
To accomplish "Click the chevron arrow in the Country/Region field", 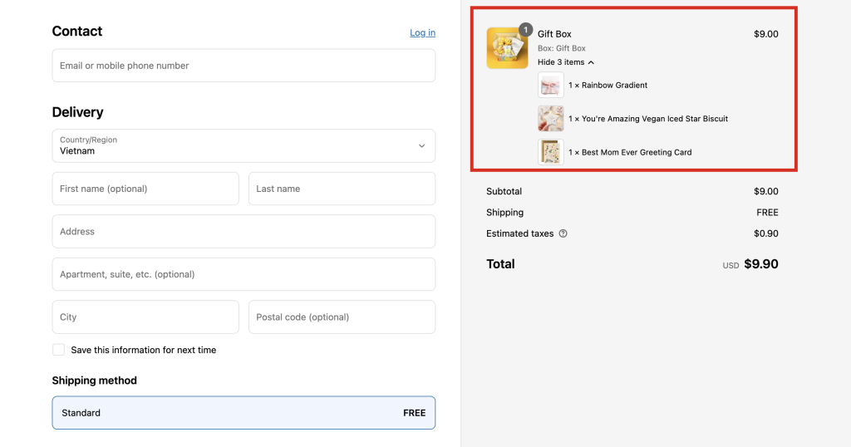I will (421, 146).
